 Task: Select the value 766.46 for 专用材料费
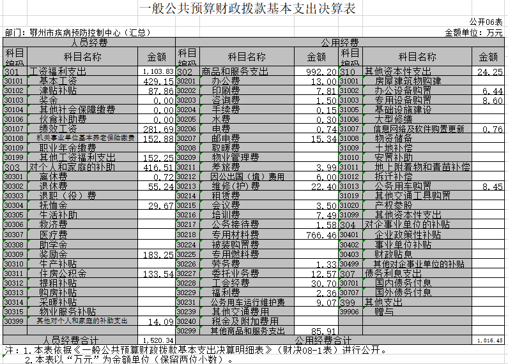(316, 235)
